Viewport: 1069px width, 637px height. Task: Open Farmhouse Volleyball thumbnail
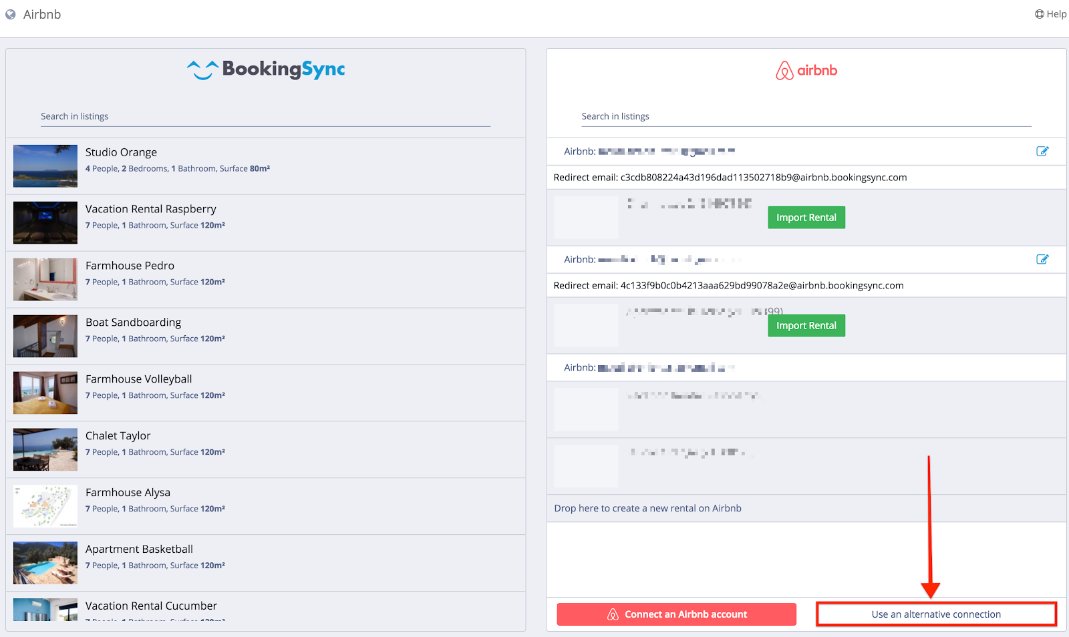click(x=45, y=393)
